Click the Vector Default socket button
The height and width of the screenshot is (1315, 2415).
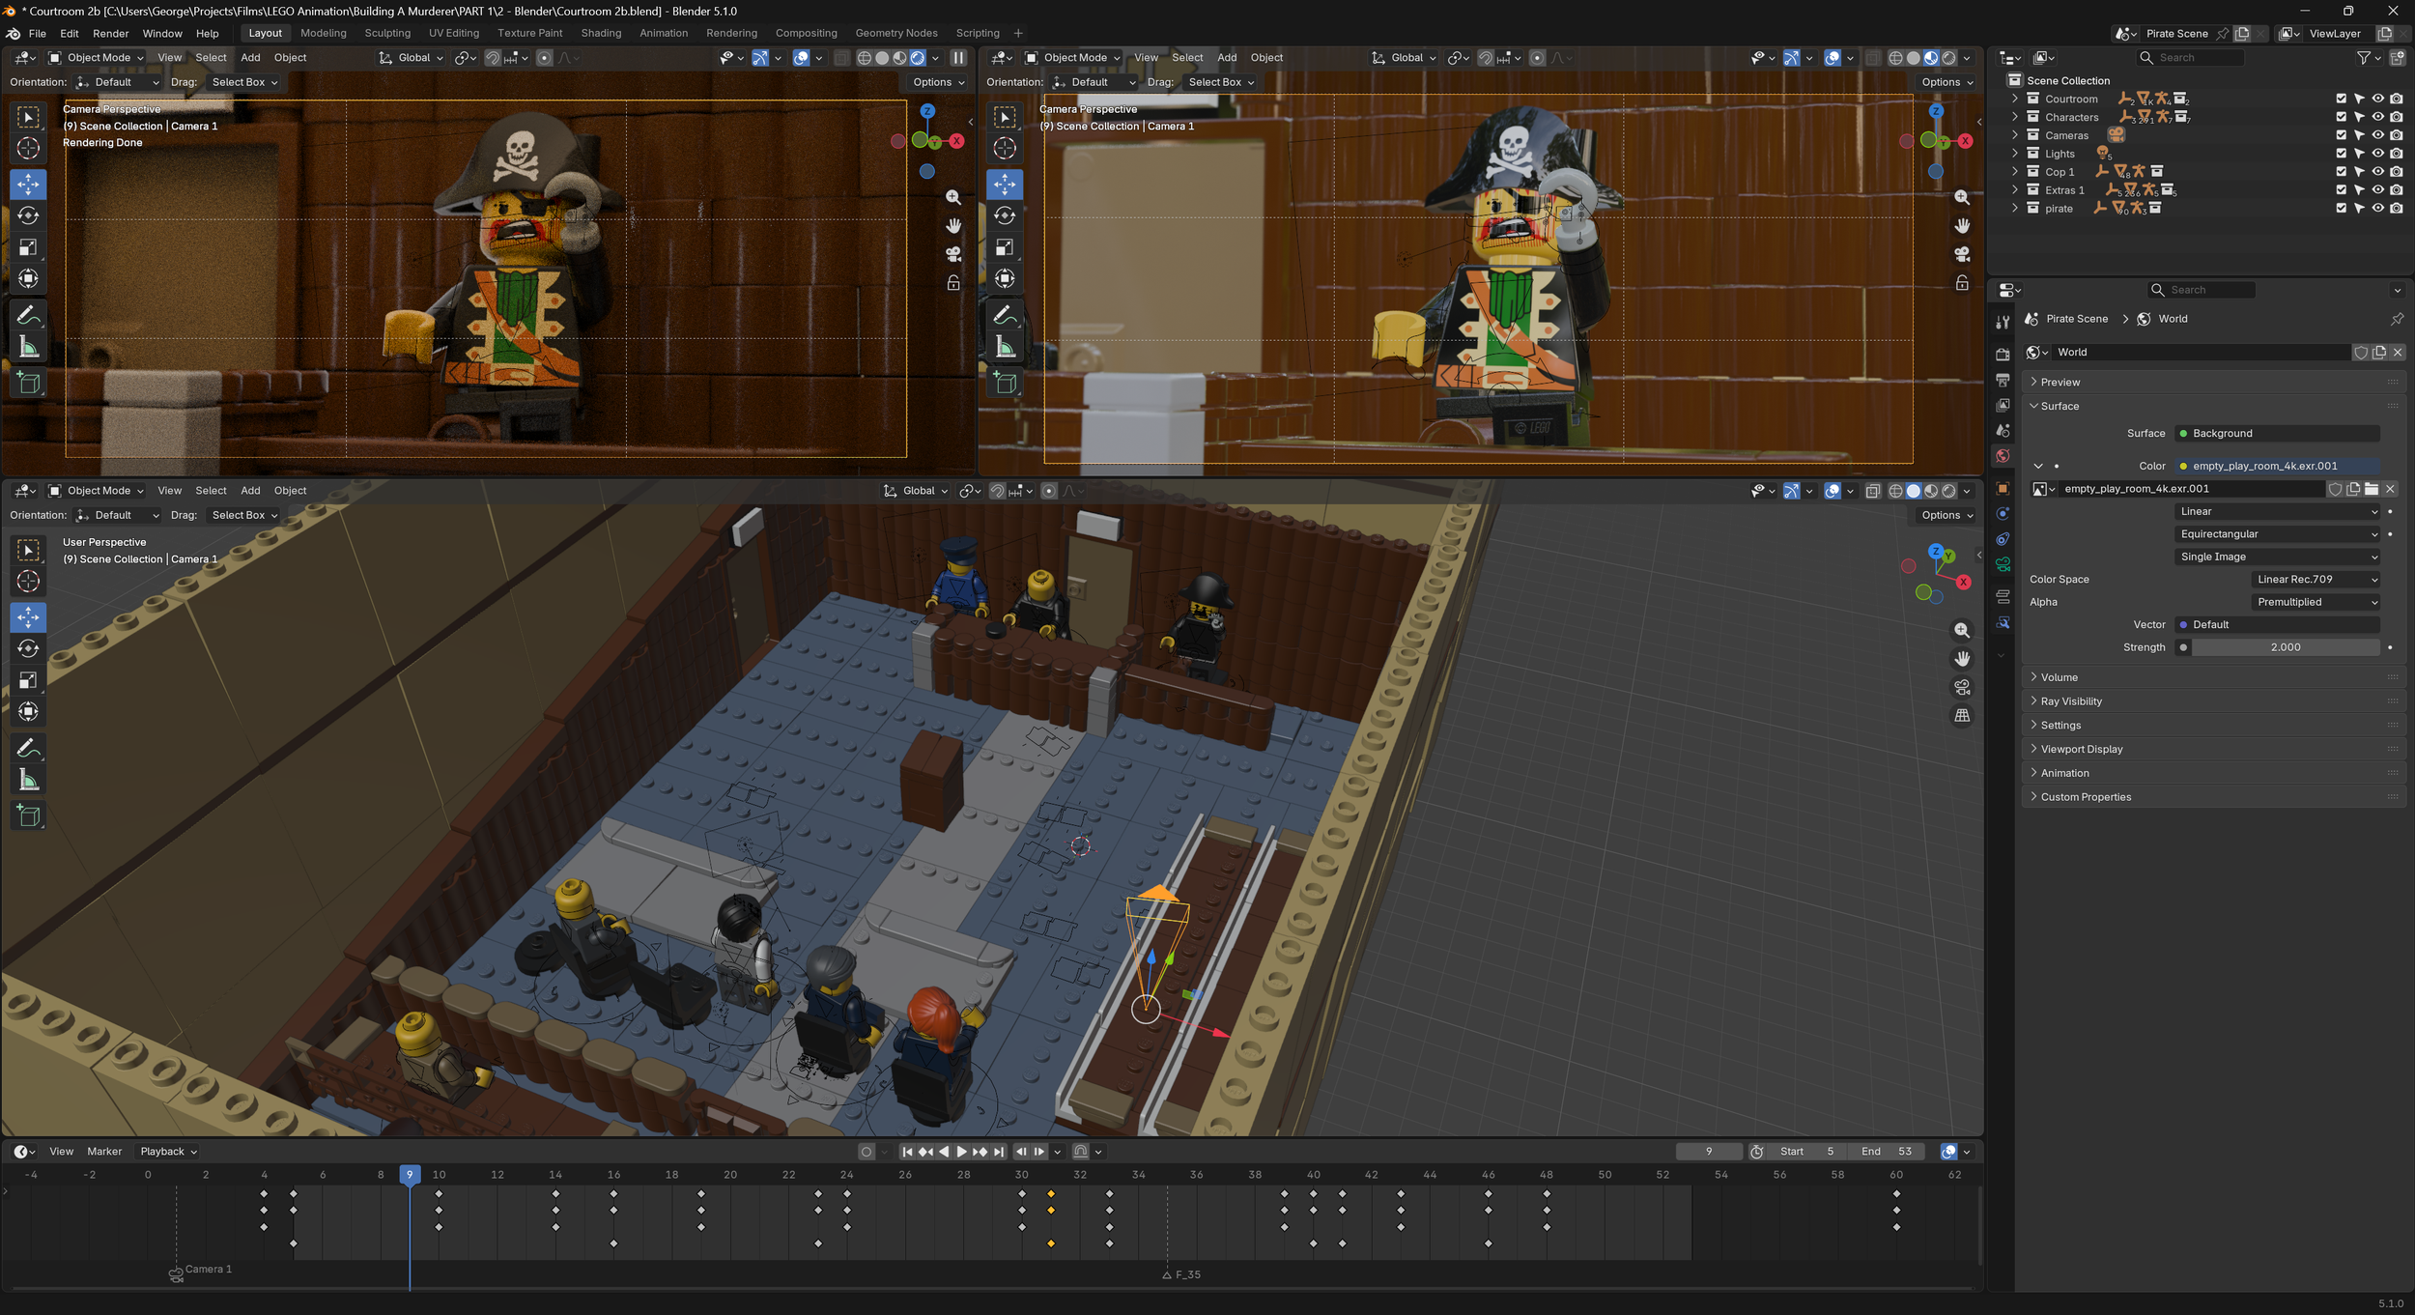[2277, 625]
